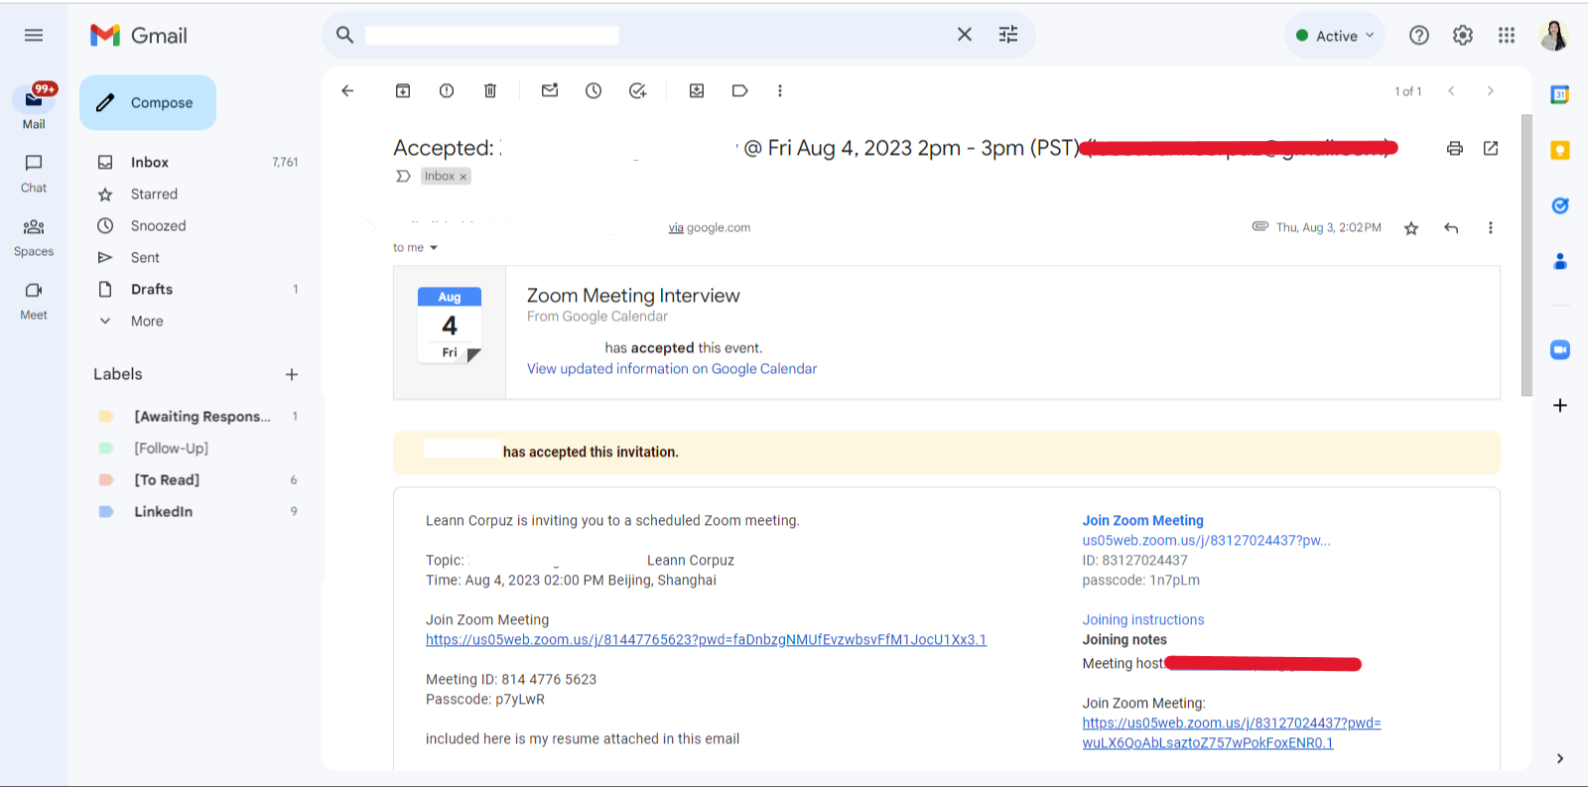Click the yellow Awaiting Response label color
The width and height of the screenshot is (1588, 787).
[106, 417]
